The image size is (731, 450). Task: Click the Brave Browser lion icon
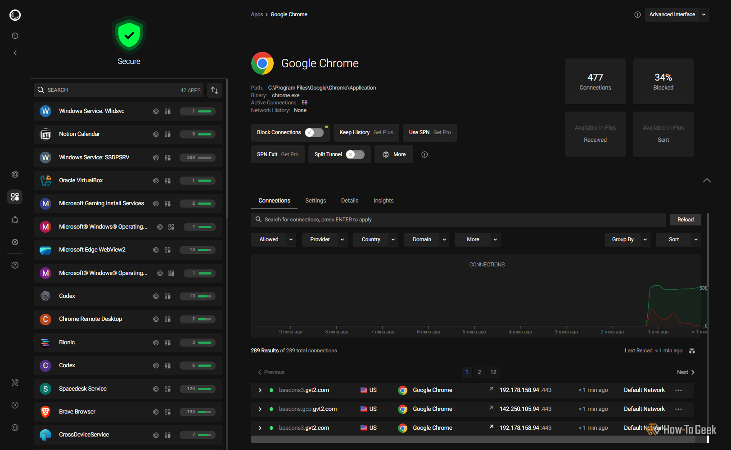(x=45, y=412)
